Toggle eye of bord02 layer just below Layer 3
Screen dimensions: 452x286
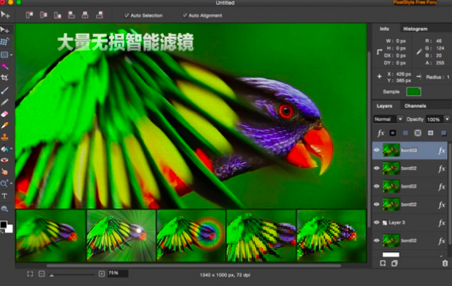pyautogui.click(x=376, y=240)
